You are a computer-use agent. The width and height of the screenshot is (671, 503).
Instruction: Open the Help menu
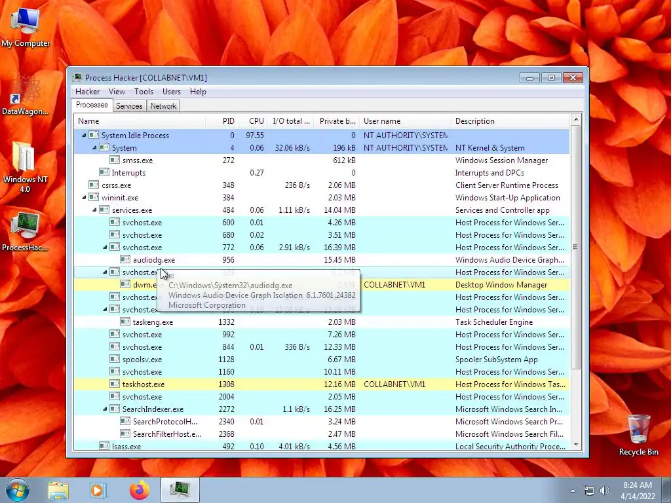[198, 92]
